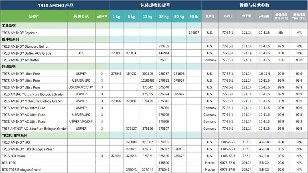This screenshot has height=173, width=308.
Task: Select 'TRIS AMINO AC Buffer' product name
Action: pos(21,60)
